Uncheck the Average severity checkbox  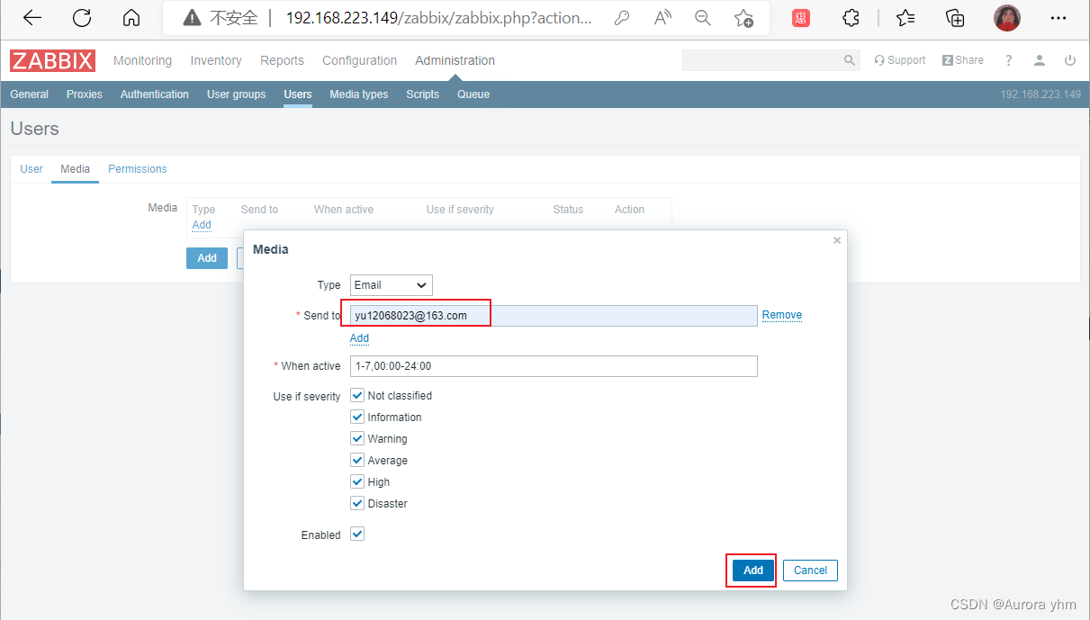pyautogui.click(x=357, y=460)
